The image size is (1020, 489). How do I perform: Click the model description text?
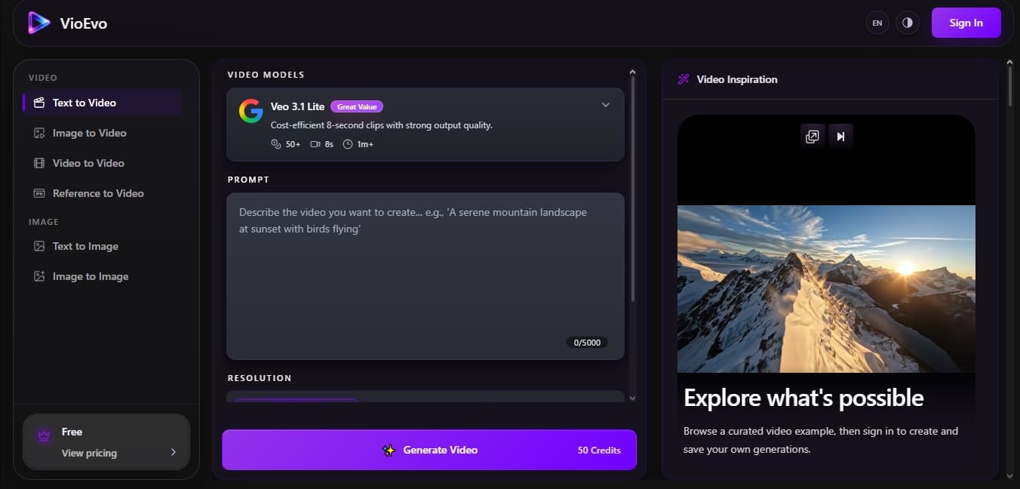click(x=382, y=125)
